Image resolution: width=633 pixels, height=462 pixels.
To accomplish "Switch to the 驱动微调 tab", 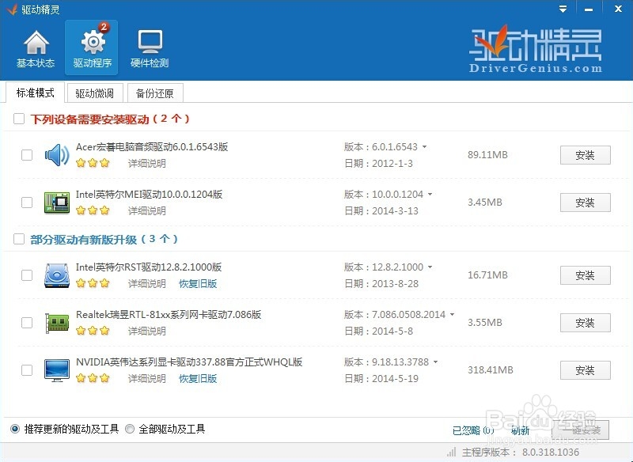I will (94, 93).
